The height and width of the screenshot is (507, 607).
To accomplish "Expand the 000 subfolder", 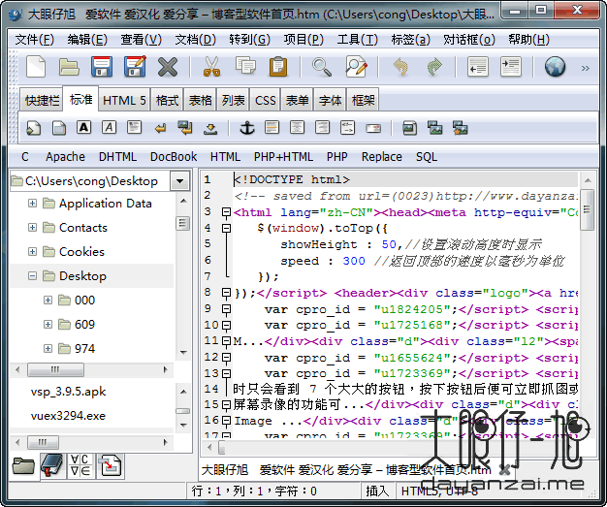I will pyautogui.click(x=48, y=300).
